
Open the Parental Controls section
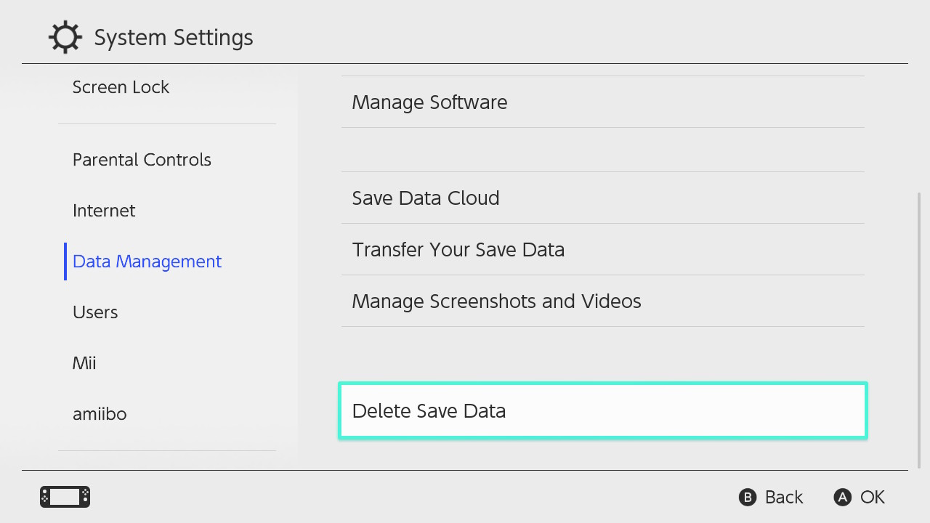tap(142, 159)
